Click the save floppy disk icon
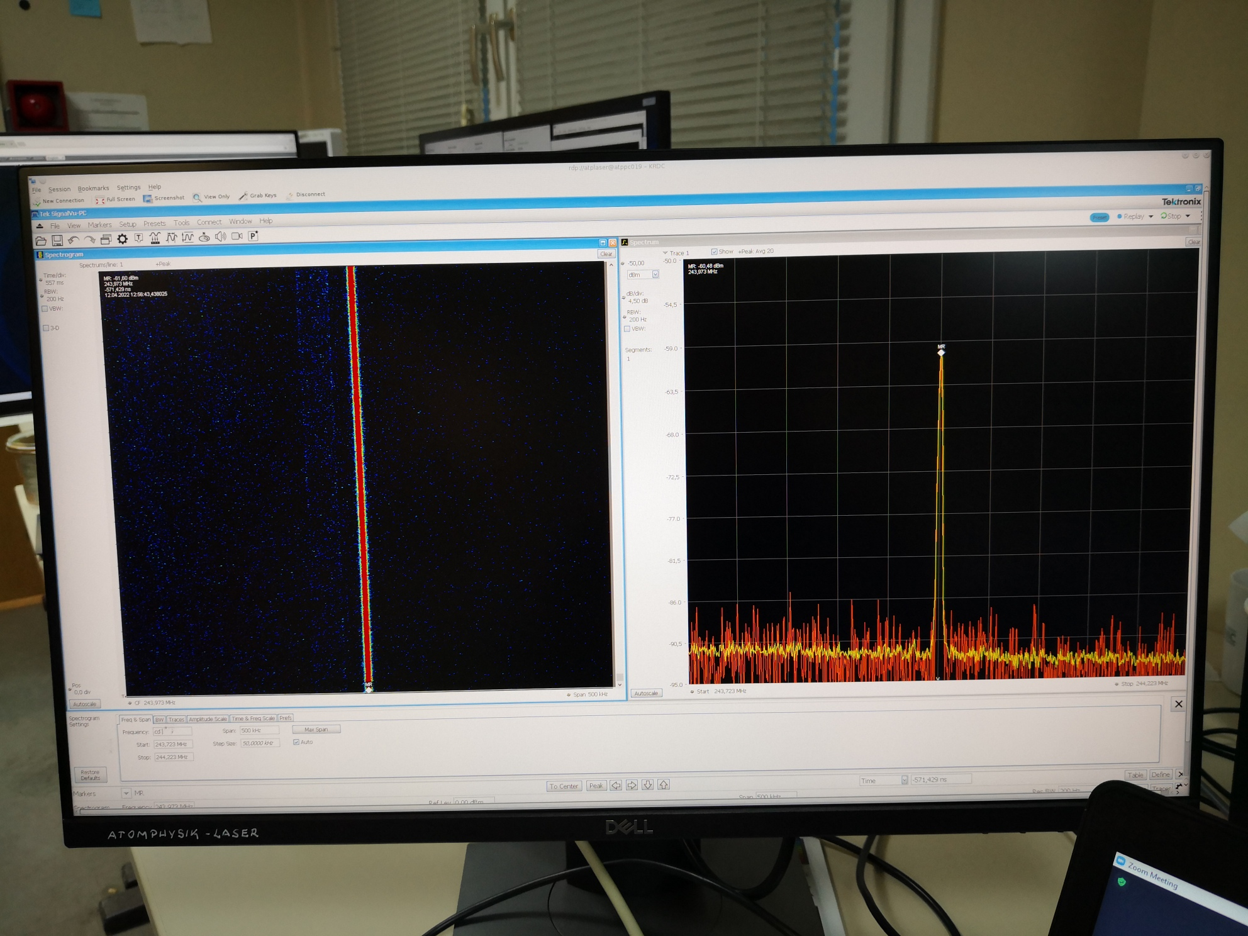The image size is (1248, 936). (57, 240)
